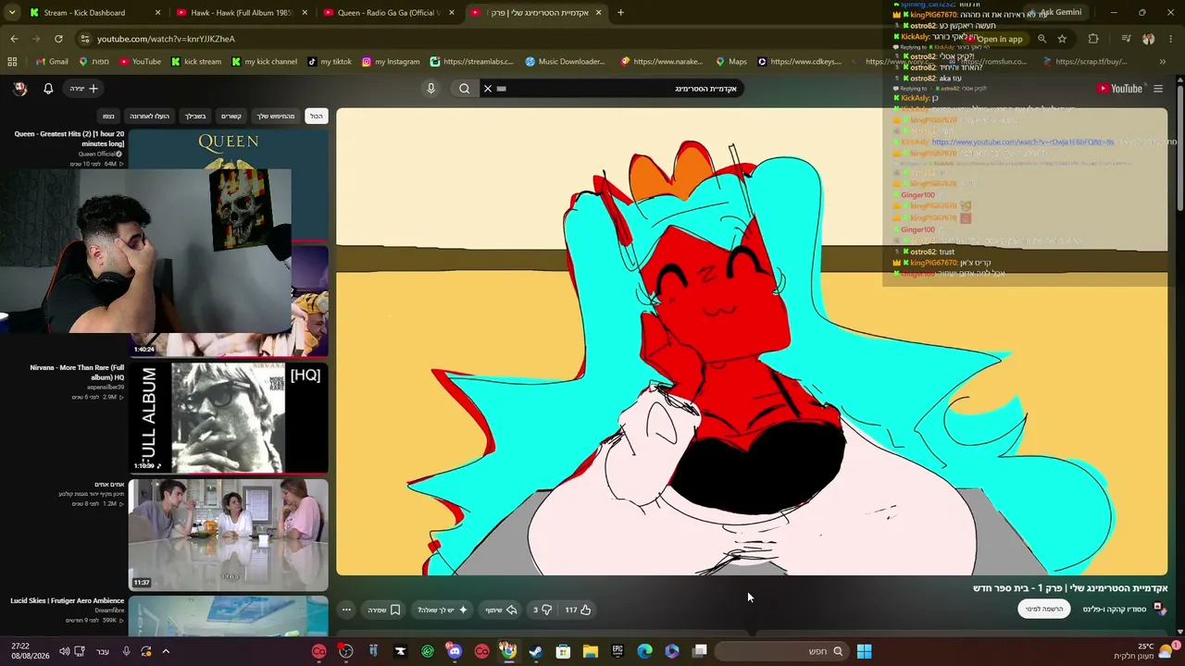1185x666 pixels.
Task: Select the קשורים filter chip
Action: [231, 117]
